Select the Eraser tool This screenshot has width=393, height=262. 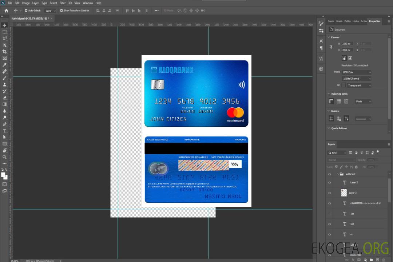coord(4,98)
